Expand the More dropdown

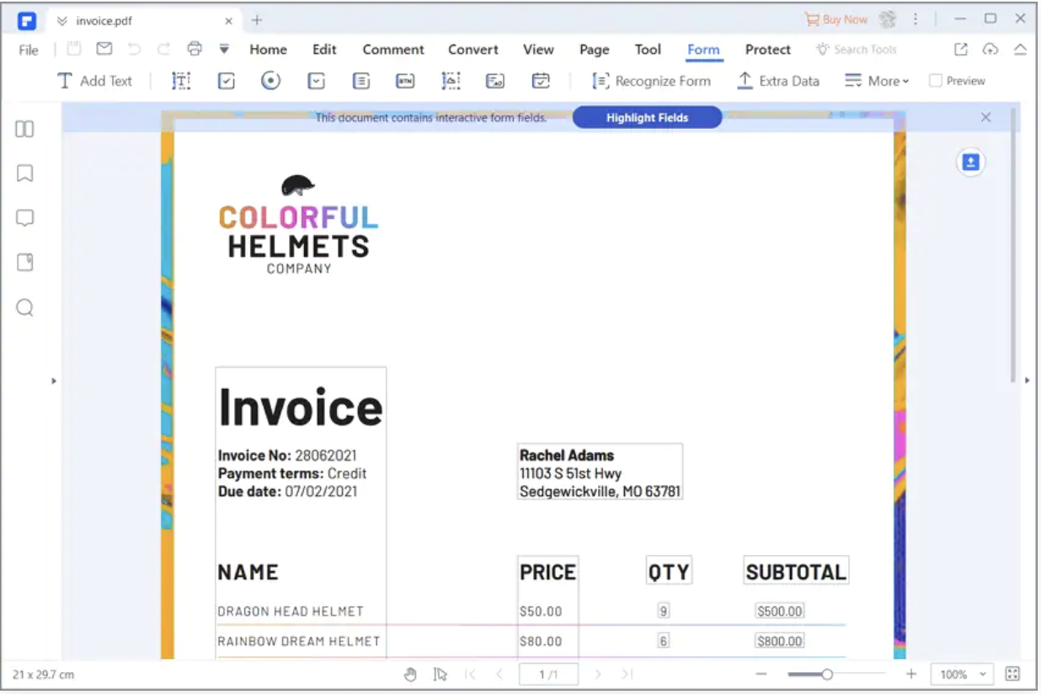coord(878,81)
